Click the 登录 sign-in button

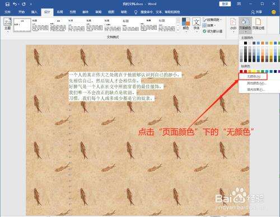click(225, 4)
